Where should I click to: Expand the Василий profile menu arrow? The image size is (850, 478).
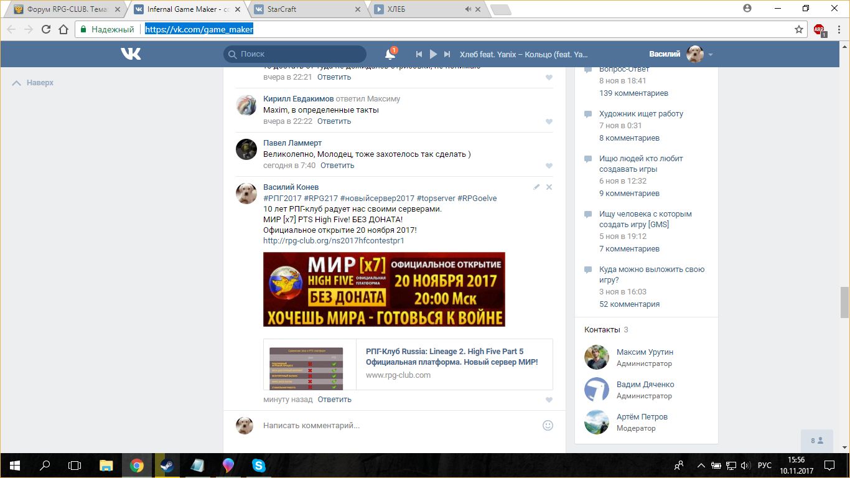[711, 55]
